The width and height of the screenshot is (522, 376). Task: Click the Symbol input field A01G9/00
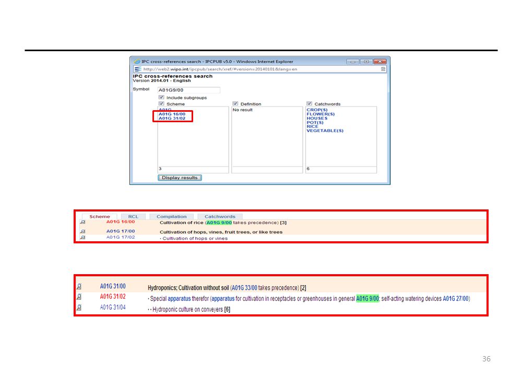pos(189,90)
